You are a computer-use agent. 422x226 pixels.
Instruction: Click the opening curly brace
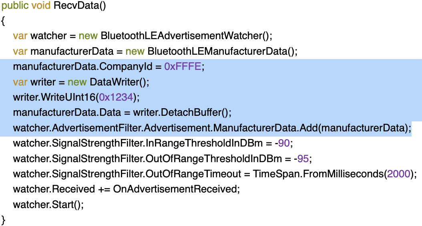4,21
